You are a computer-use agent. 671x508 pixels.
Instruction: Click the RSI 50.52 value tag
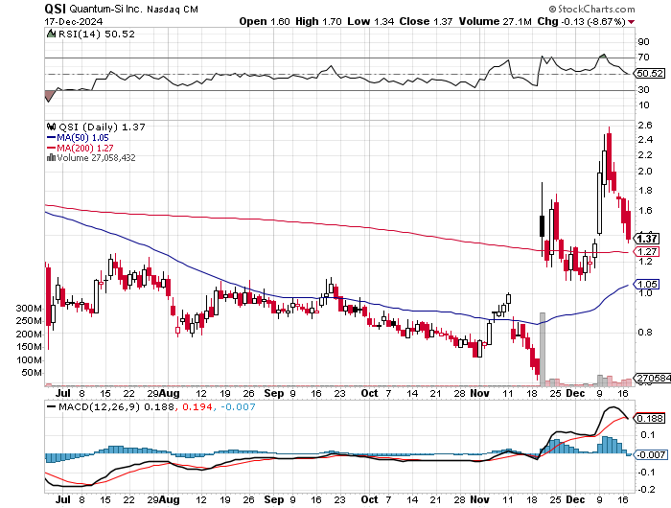pos(650,73)
